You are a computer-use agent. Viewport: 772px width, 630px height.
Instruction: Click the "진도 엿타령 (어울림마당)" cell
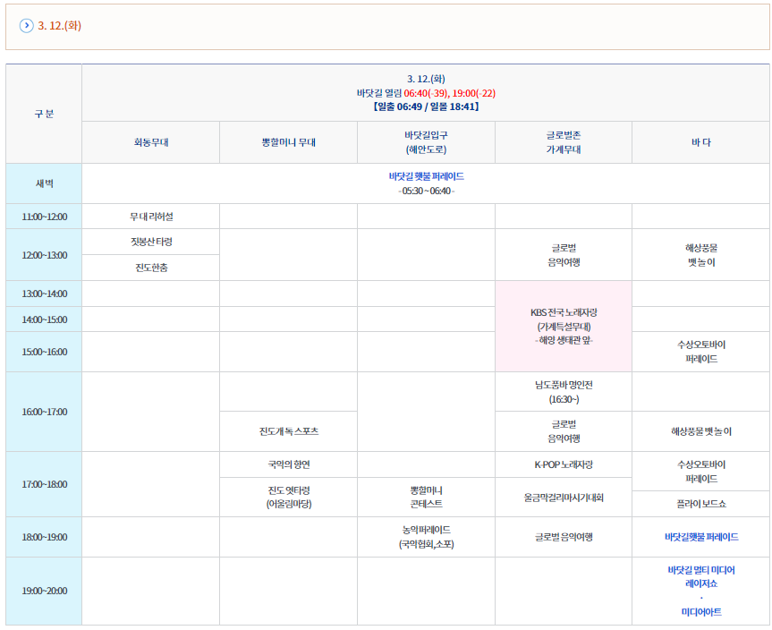click(x=289, y=498)
